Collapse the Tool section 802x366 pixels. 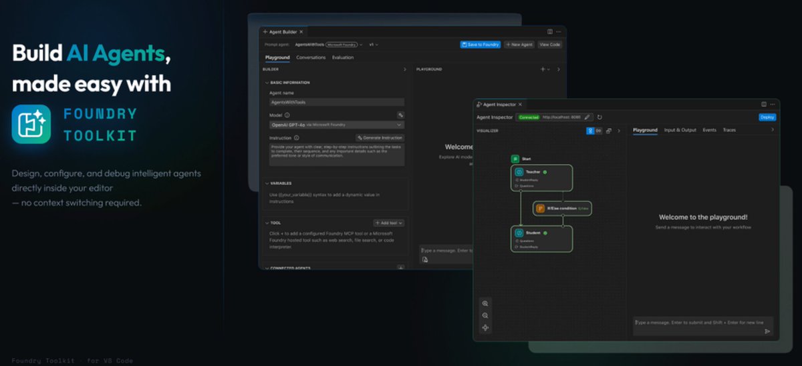267,223
